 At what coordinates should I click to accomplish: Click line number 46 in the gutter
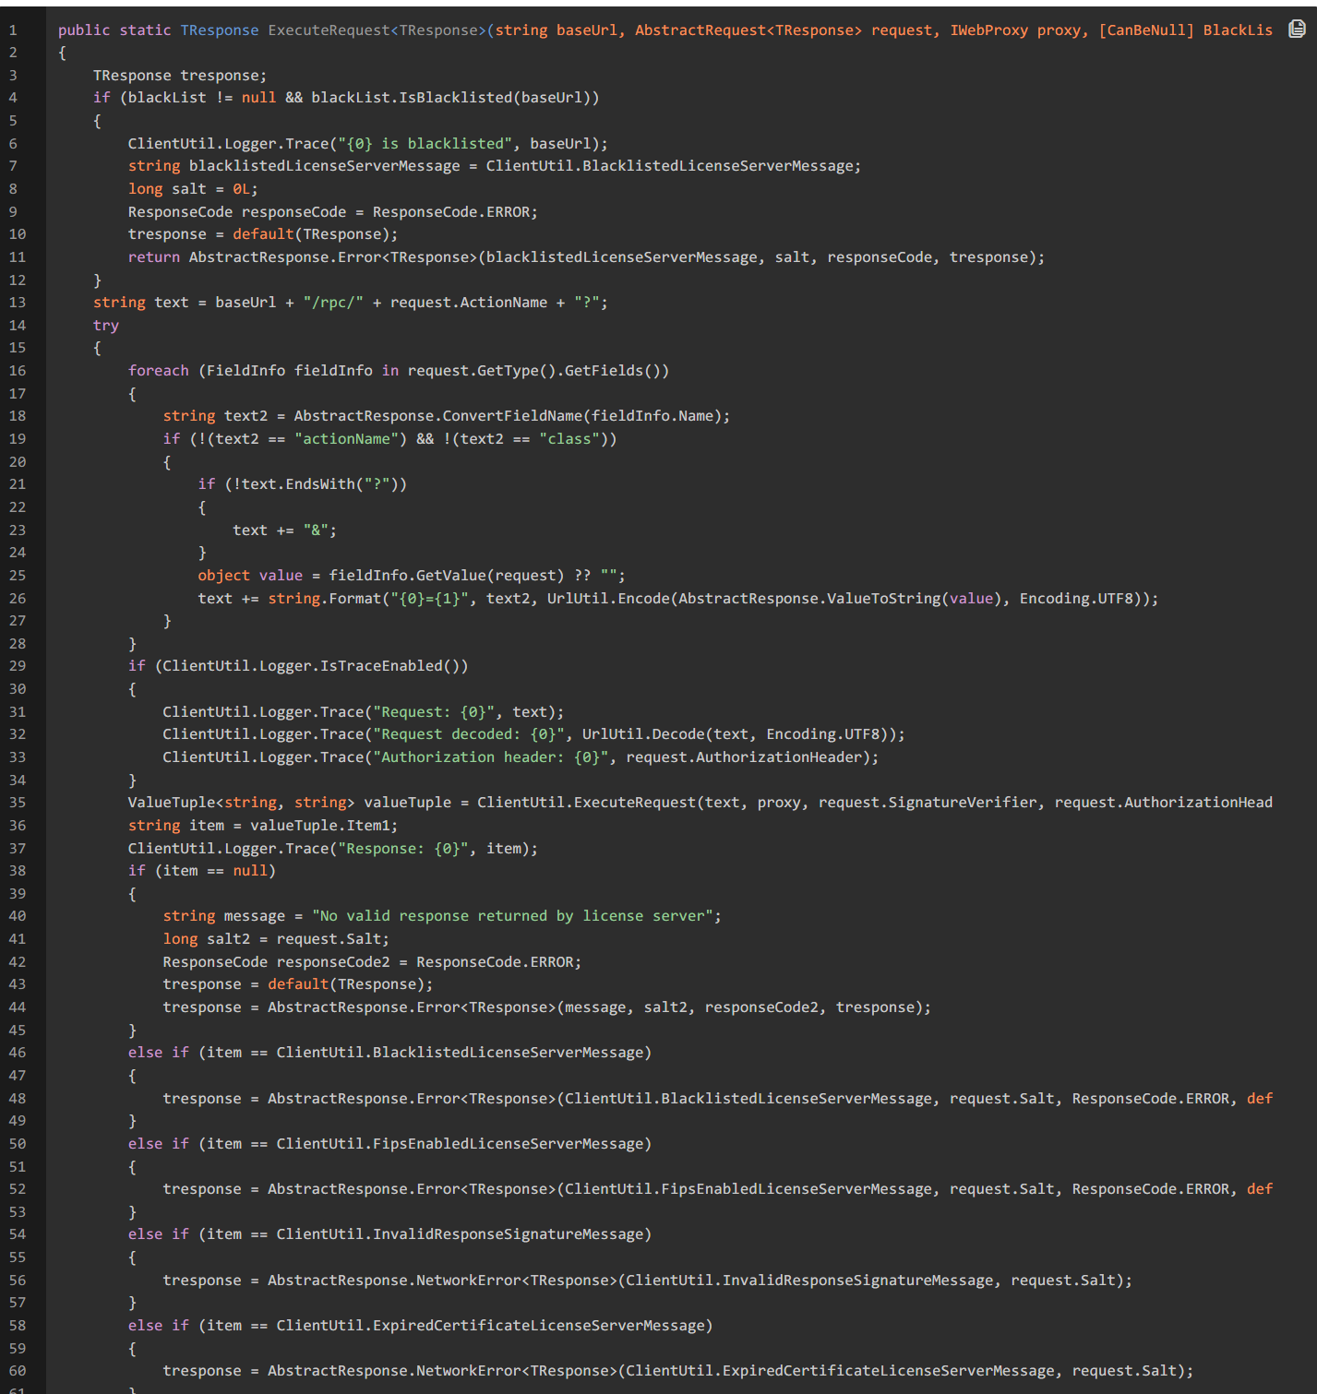(17, 1053)
